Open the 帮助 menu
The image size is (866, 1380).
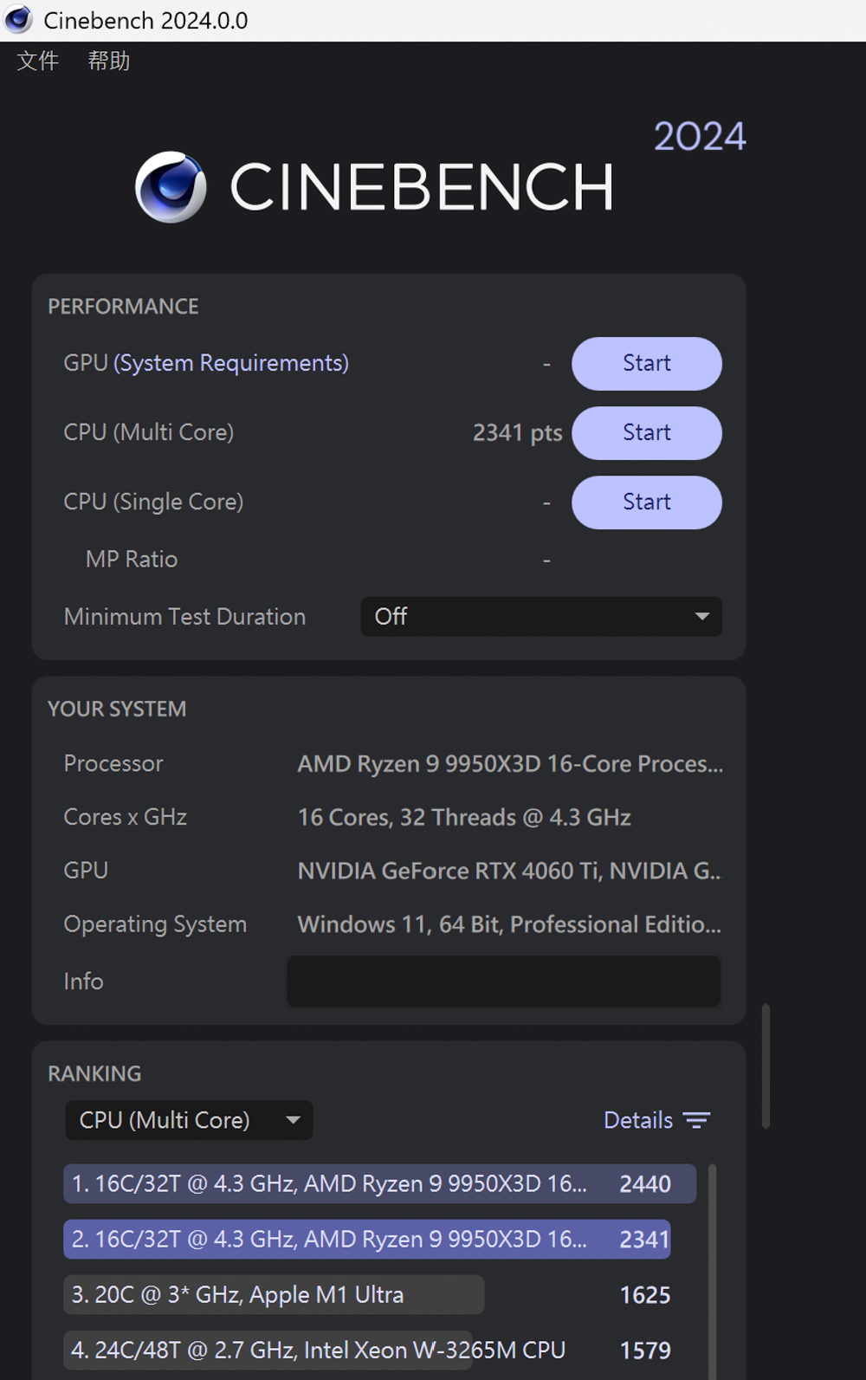108,61
